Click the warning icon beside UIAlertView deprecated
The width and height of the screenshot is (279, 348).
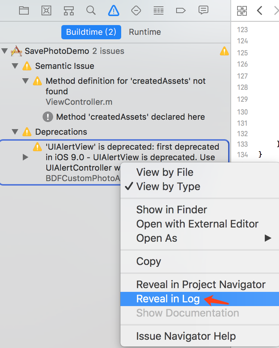[37, 147]
